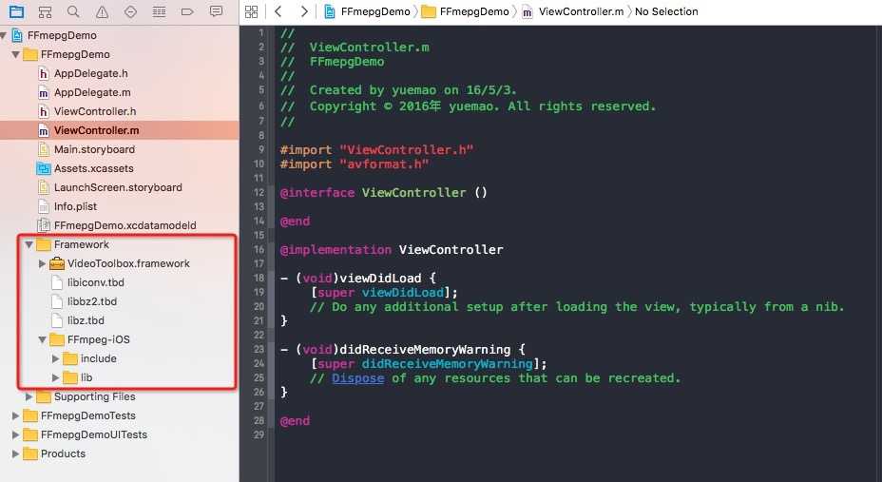Open Main.storyboard in the navigator
882x482 pixels.
coord(94,149)
